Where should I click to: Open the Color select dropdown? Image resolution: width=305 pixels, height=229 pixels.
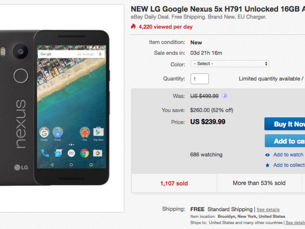[230, 64]
